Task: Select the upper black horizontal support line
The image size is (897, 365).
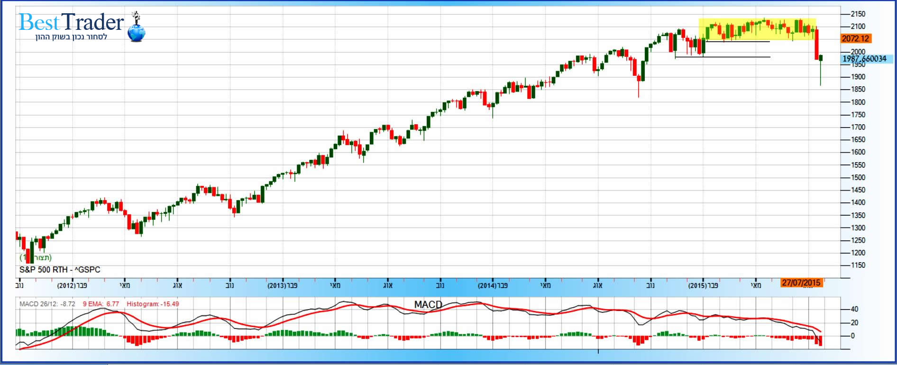Action: [x=738, y=42]
